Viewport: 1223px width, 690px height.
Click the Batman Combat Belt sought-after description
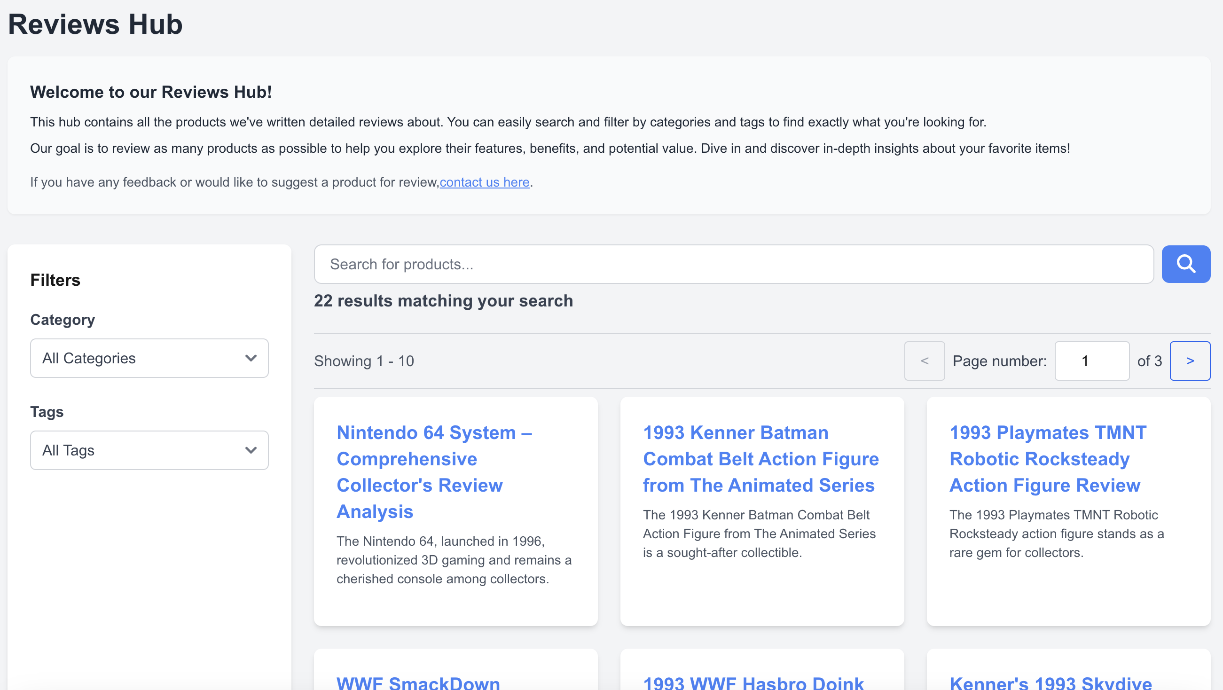coord(759,534)
